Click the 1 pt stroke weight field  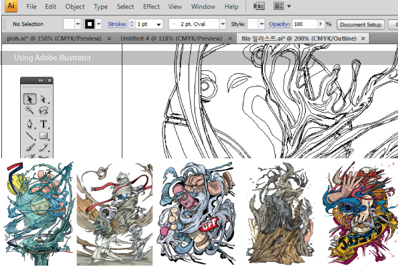[145, 24]
